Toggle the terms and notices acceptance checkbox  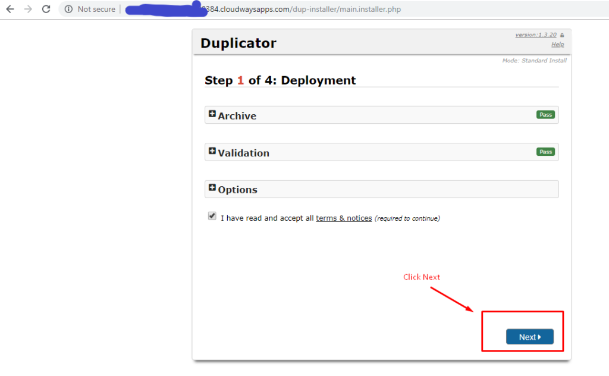click(212, 216)
